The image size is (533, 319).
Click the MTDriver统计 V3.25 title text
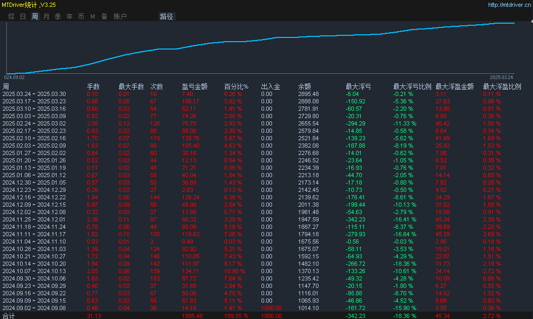[29, 4]
